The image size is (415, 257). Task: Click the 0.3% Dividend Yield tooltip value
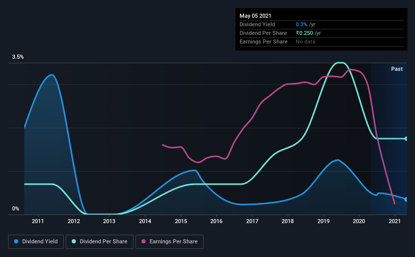tap(301, 24)
